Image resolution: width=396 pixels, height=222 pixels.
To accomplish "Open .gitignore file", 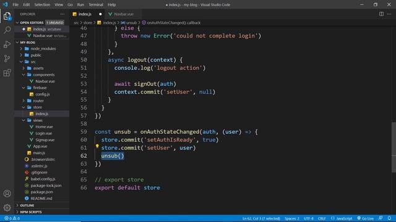I will point(41,173).
